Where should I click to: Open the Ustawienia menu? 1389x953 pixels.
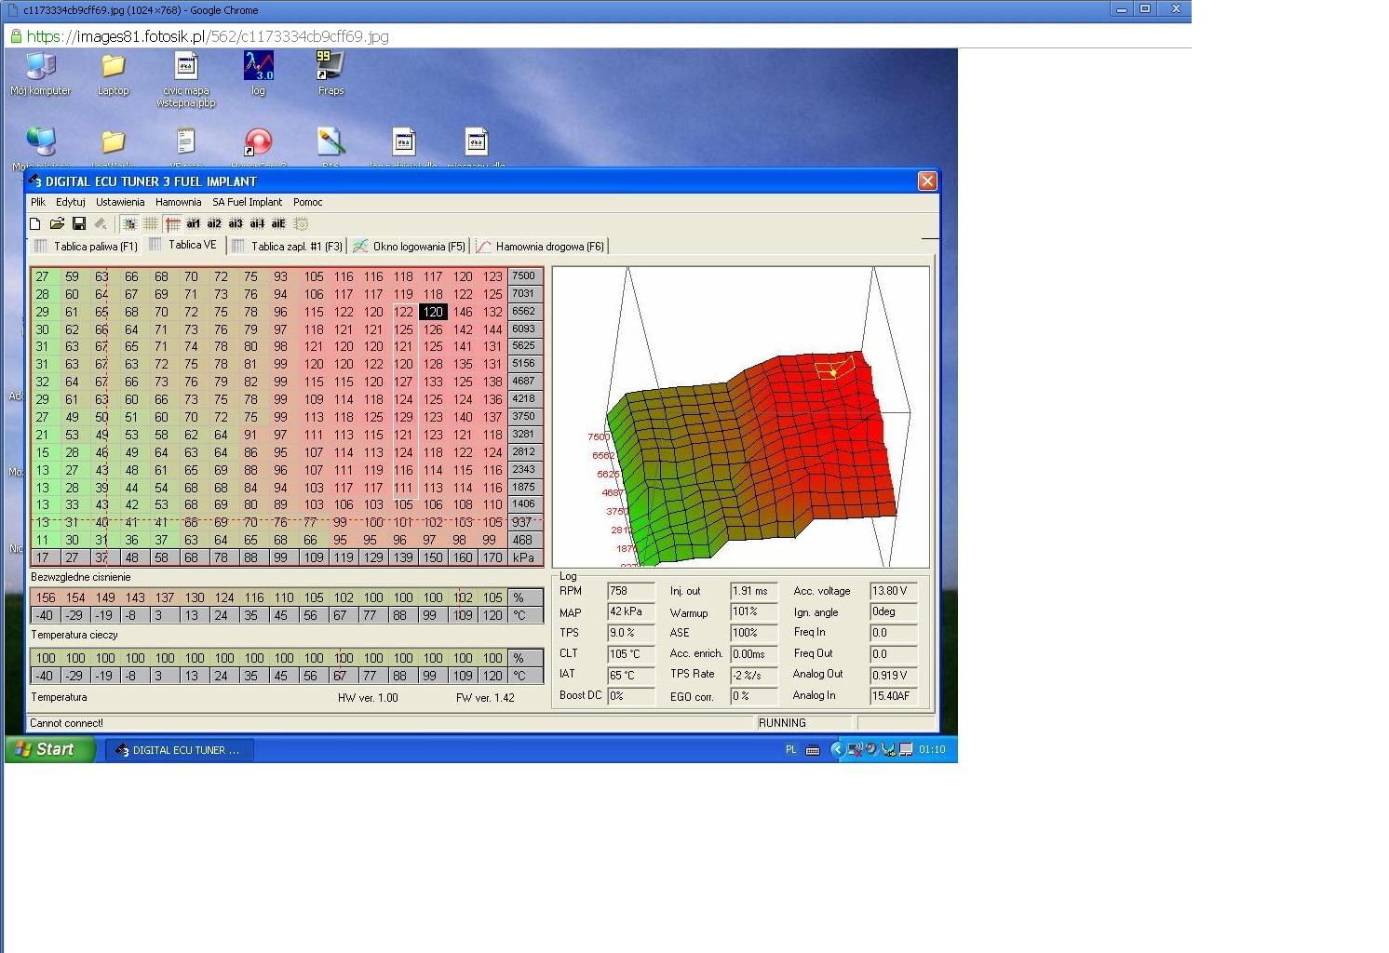click(x=120, y=202)
